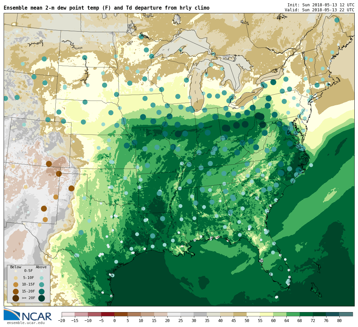Click the "72" colorbar tick label
Screen dimensions: 358x327
pos(313,321)
